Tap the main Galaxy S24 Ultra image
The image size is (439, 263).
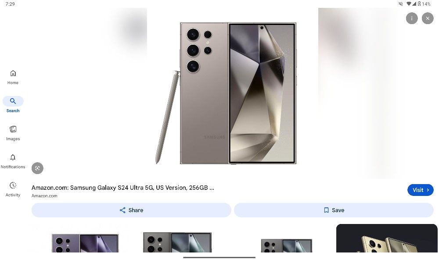pyautogui.click(x=226, y=93)
